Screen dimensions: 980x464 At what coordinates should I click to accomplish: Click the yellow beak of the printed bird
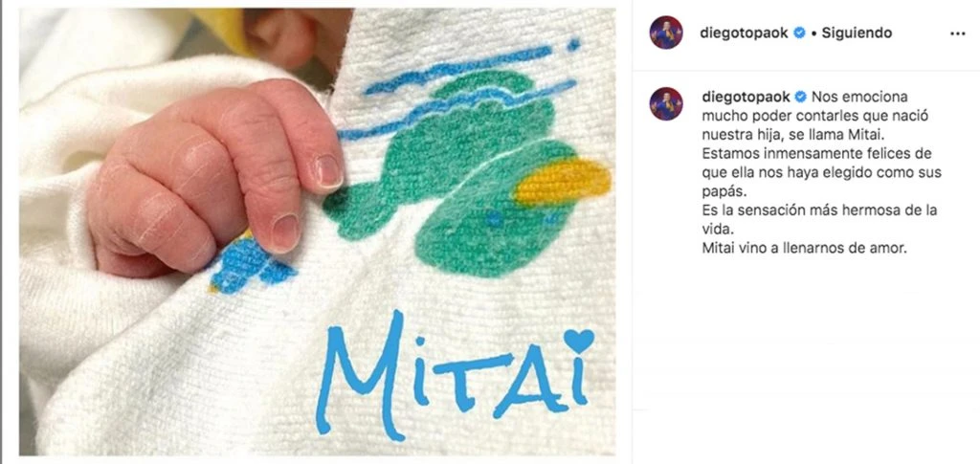(x=563, y=181)
